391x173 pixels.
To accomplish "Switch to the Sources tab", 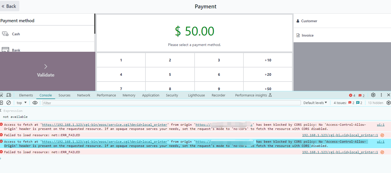I will [x=65, y=95].
